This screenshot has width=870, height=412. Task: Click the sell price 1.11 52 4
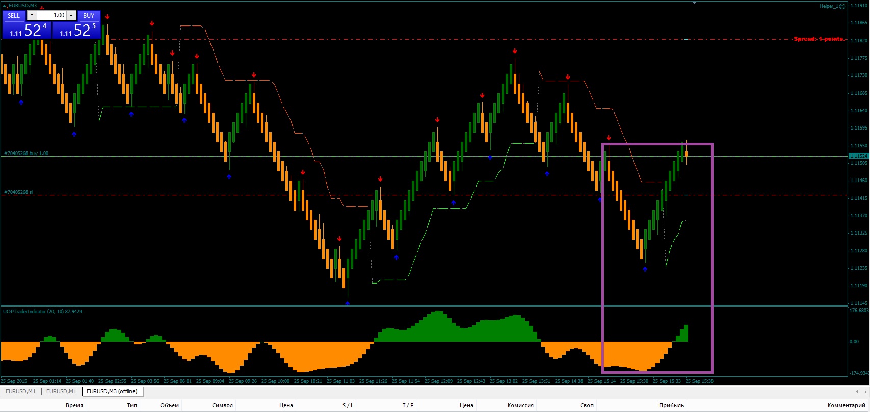coord(27,30)
